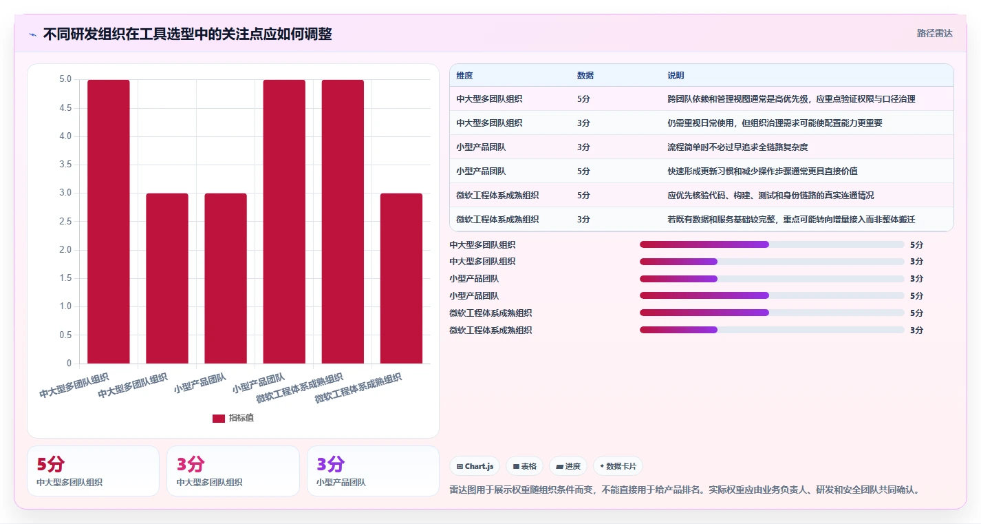The width and height of the screenshot is (981, 524).
Task: Click the 数据卡片 chip sparkle icon
Action: click(602, 466)
